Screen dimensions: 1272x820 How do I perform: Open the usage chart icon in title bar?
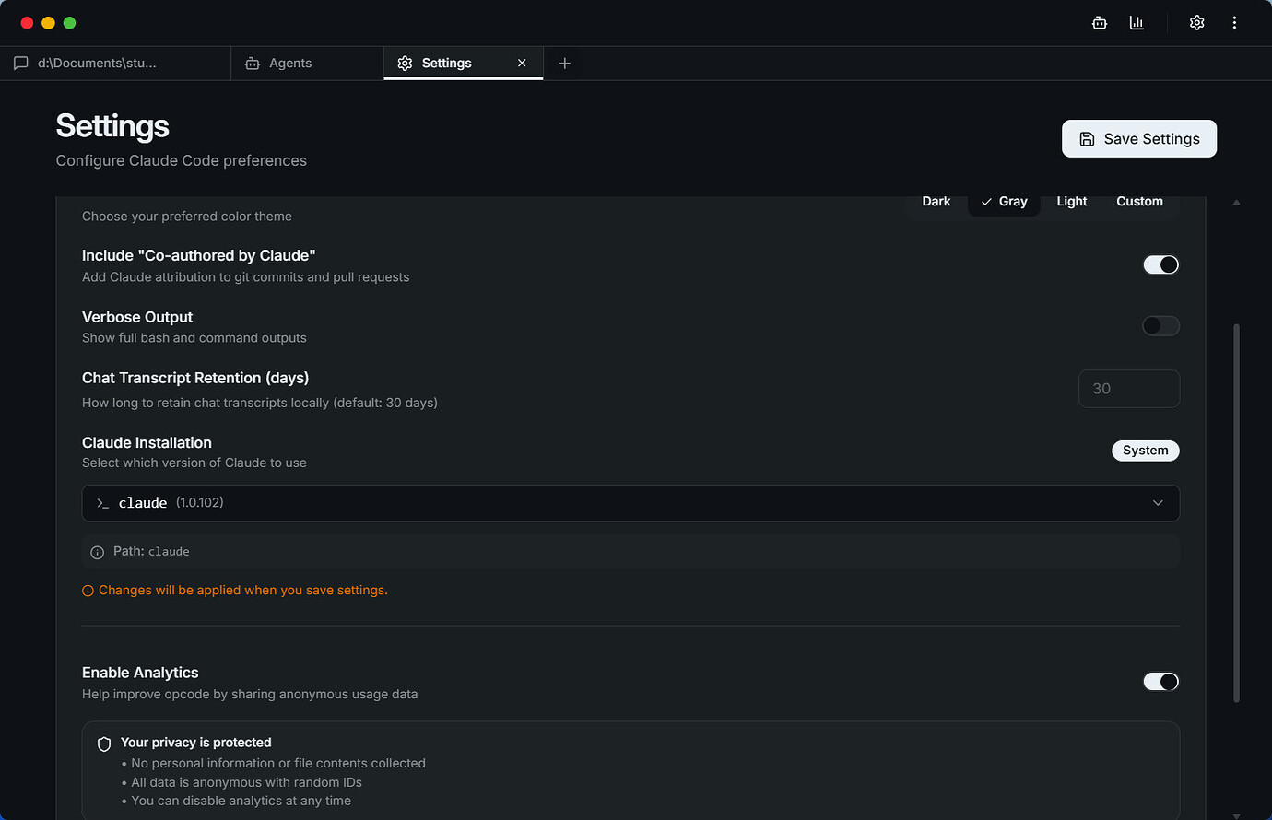[1137, 23]
